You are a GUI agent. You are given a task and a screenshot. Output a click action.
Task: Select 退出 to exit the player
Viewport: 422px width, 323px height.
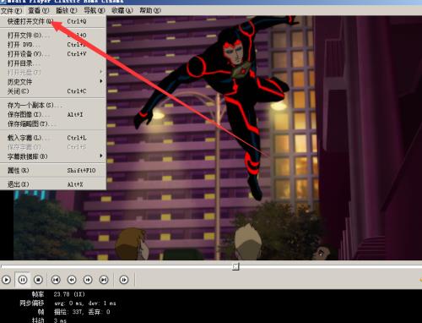(53, 184)
